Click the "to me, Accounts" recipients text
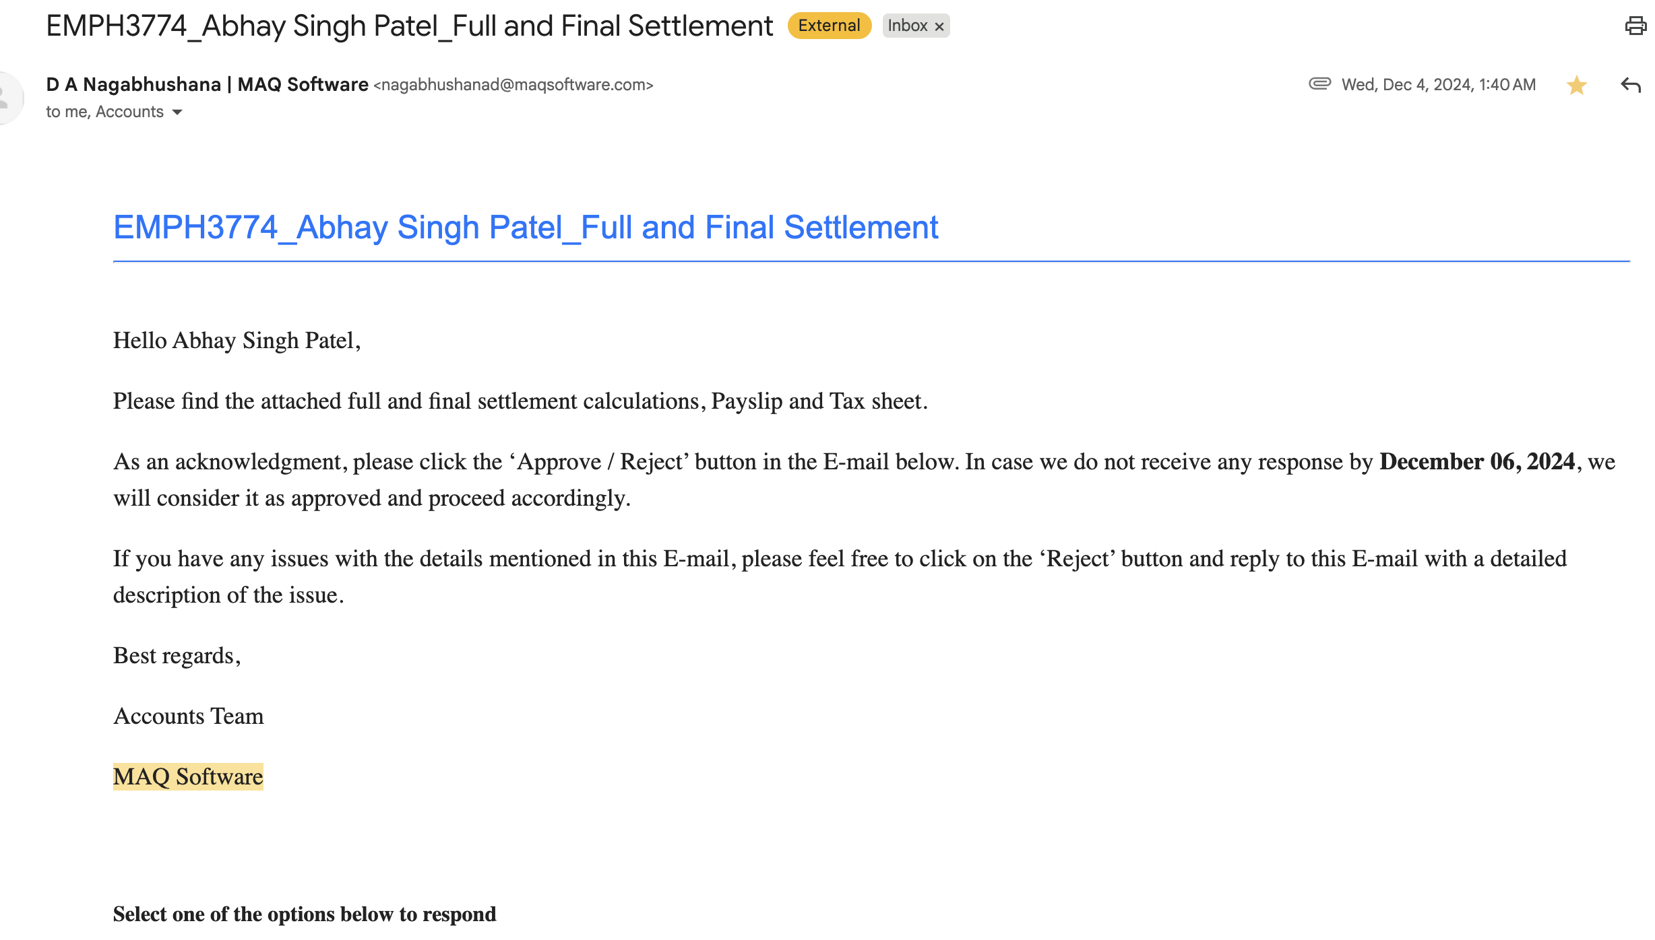 pos(104,112)
